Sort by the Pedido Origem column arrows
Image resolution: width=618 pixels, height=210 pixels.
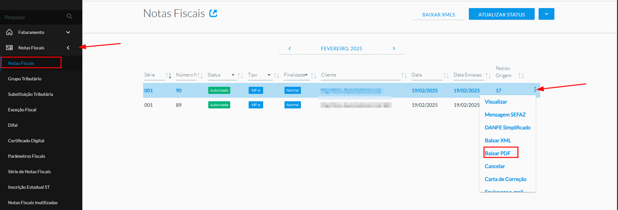pos(521,75)
